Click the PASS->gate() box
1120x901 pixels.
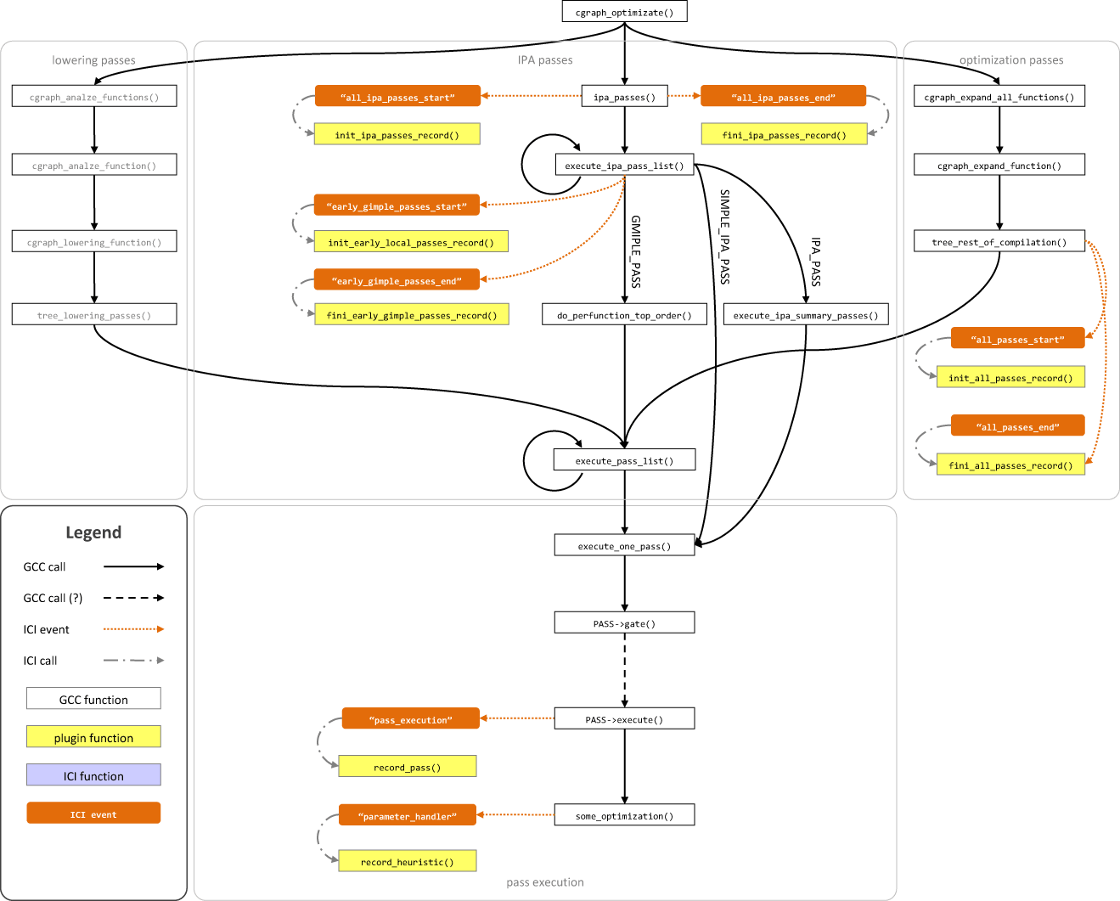point(624,622)
